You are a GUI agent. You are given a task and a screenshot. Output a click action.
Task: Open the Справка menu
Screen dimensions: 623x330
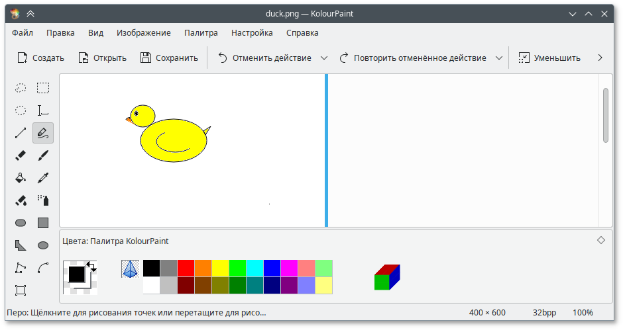pyautogui.click(x=302, y=33)
